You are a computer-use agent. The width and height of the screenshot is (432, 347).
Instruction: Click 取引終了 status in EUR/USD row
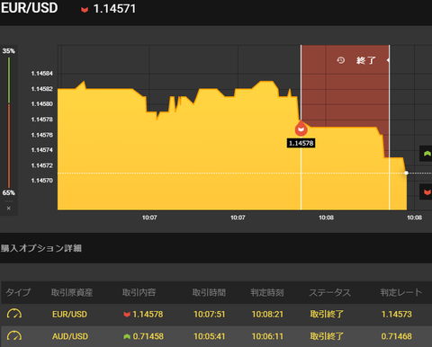click(x=327, y=314)
